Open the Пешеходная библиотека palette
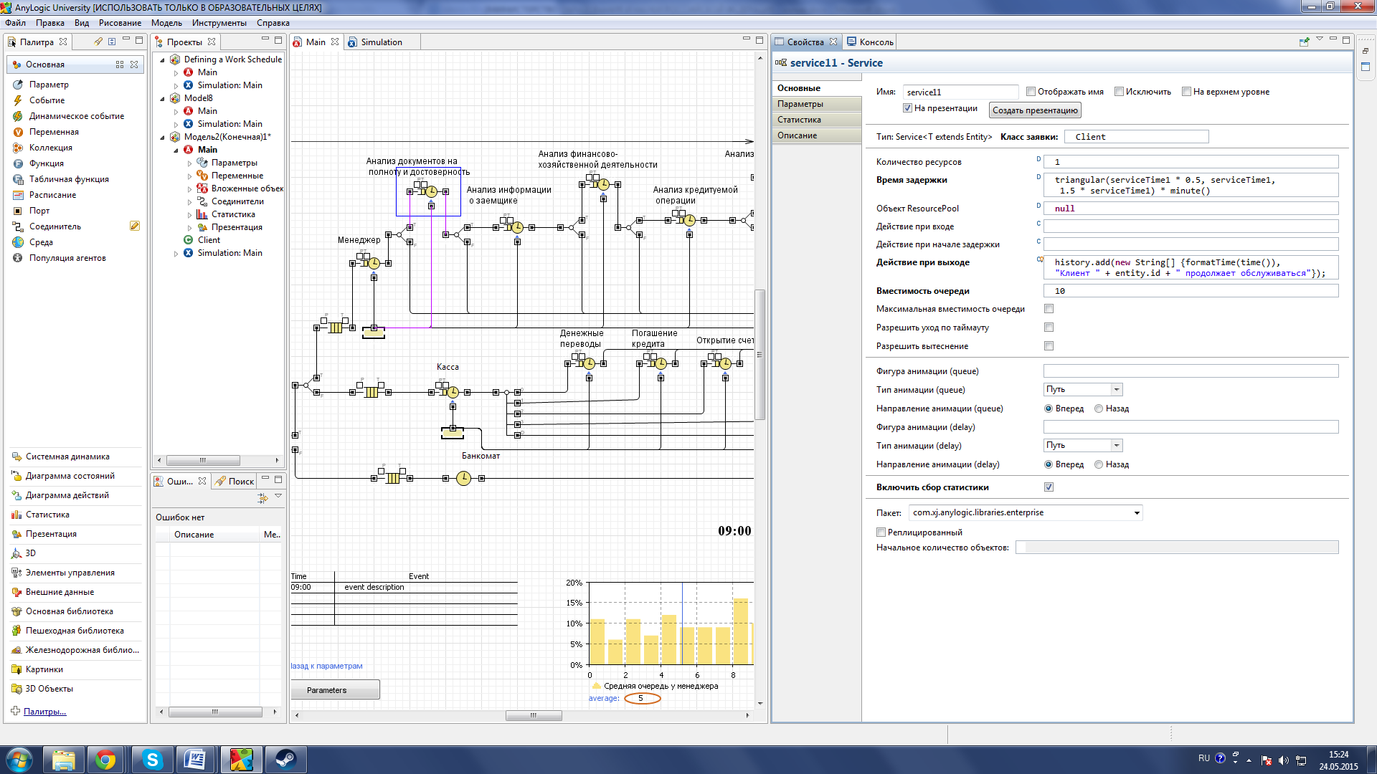Screen dimensions: 1377x774 pos(75,631)
